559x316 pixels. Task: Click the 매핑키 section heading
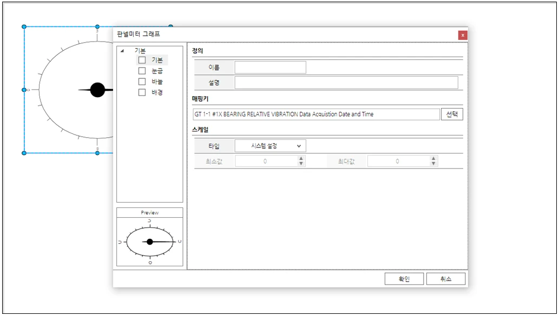coord(200,98)
